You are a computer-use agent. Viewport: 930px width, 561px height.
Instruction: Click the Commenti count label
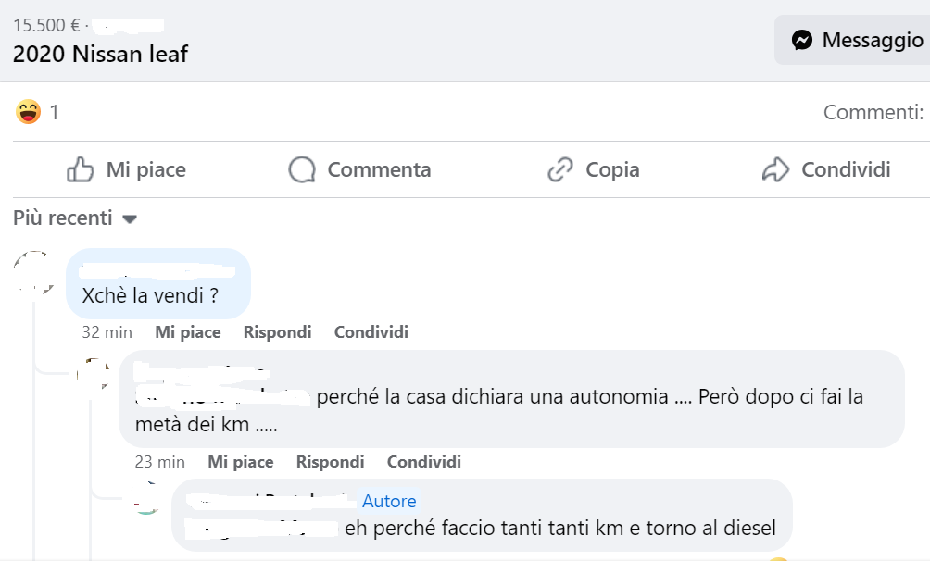pyautogui.click(x=873, y=113)
